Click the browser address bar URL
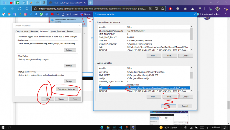 pos(92,8)
